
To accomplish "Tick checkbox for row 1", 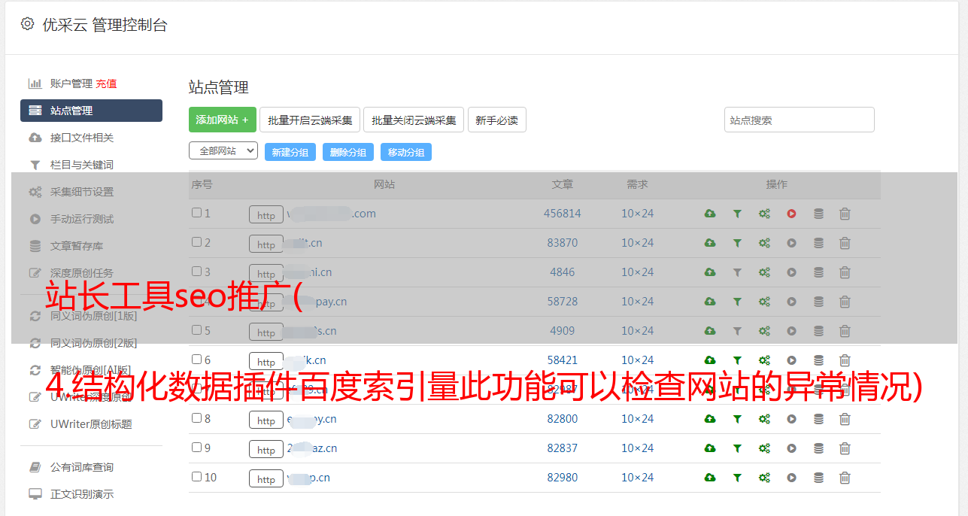I will [196, 213].
